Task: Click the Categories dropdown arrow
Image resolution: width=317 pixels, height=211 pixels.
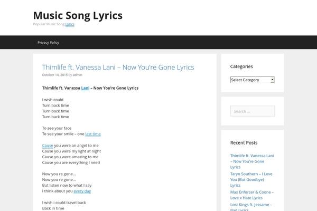Action: point(272,80)
